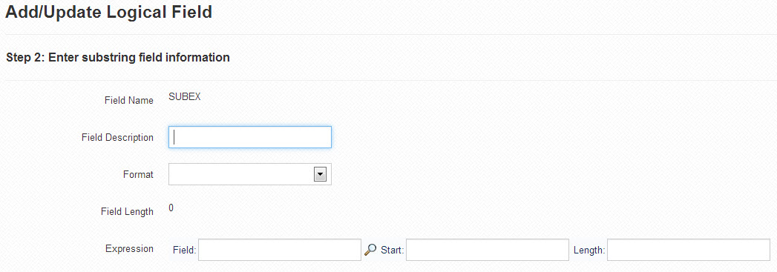Click the 'Length:' label in Expression row

coord(589,251)
